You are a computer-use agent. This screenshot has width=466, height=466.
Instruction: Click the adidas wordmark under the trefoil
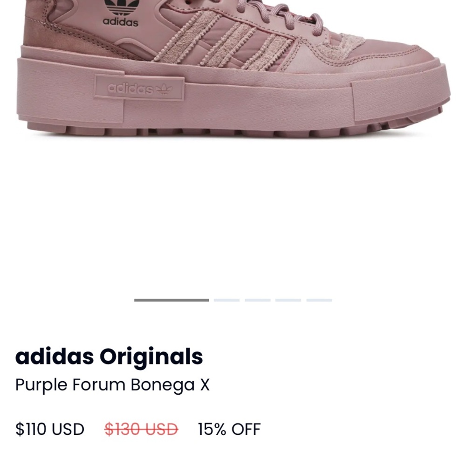point(120,22)
